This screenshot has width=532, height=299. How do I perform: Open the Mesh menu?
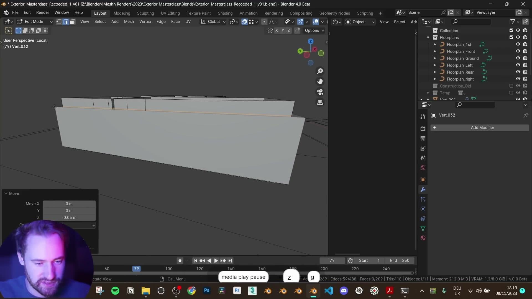(x=129, y=22)
